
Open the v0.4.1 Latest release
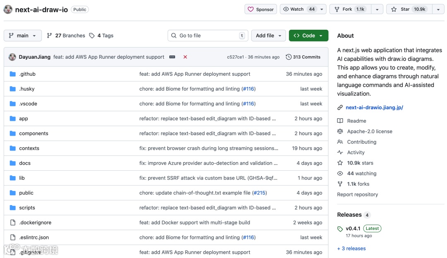(x=353, y=228)
